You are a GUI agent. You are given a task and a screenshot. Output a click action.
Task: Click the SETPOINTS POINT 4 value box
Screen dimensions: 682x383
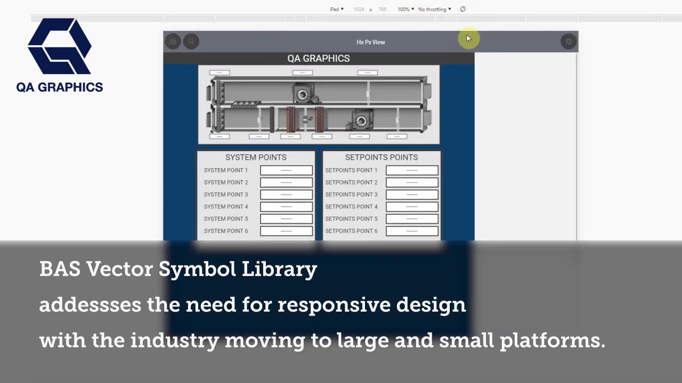point(412,206)
